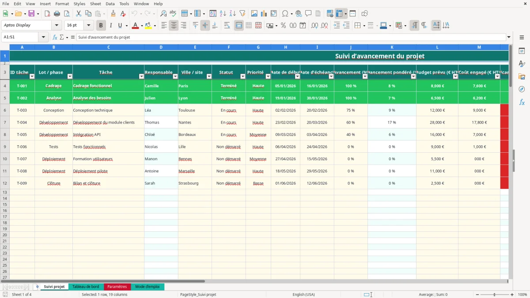530x298 pixels.
Task: Insert comment icon
Action: [308, 13]
